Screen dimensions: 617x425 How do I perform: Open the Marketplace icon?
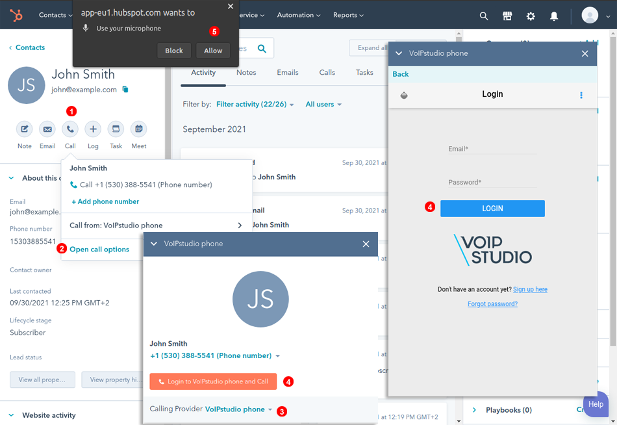507,15
